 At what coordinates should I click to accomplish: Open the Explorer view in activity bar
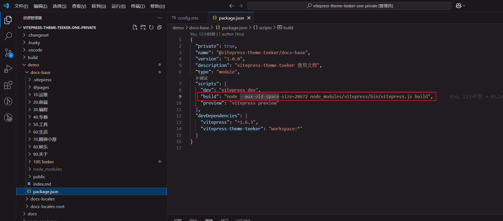pos(8,20)
